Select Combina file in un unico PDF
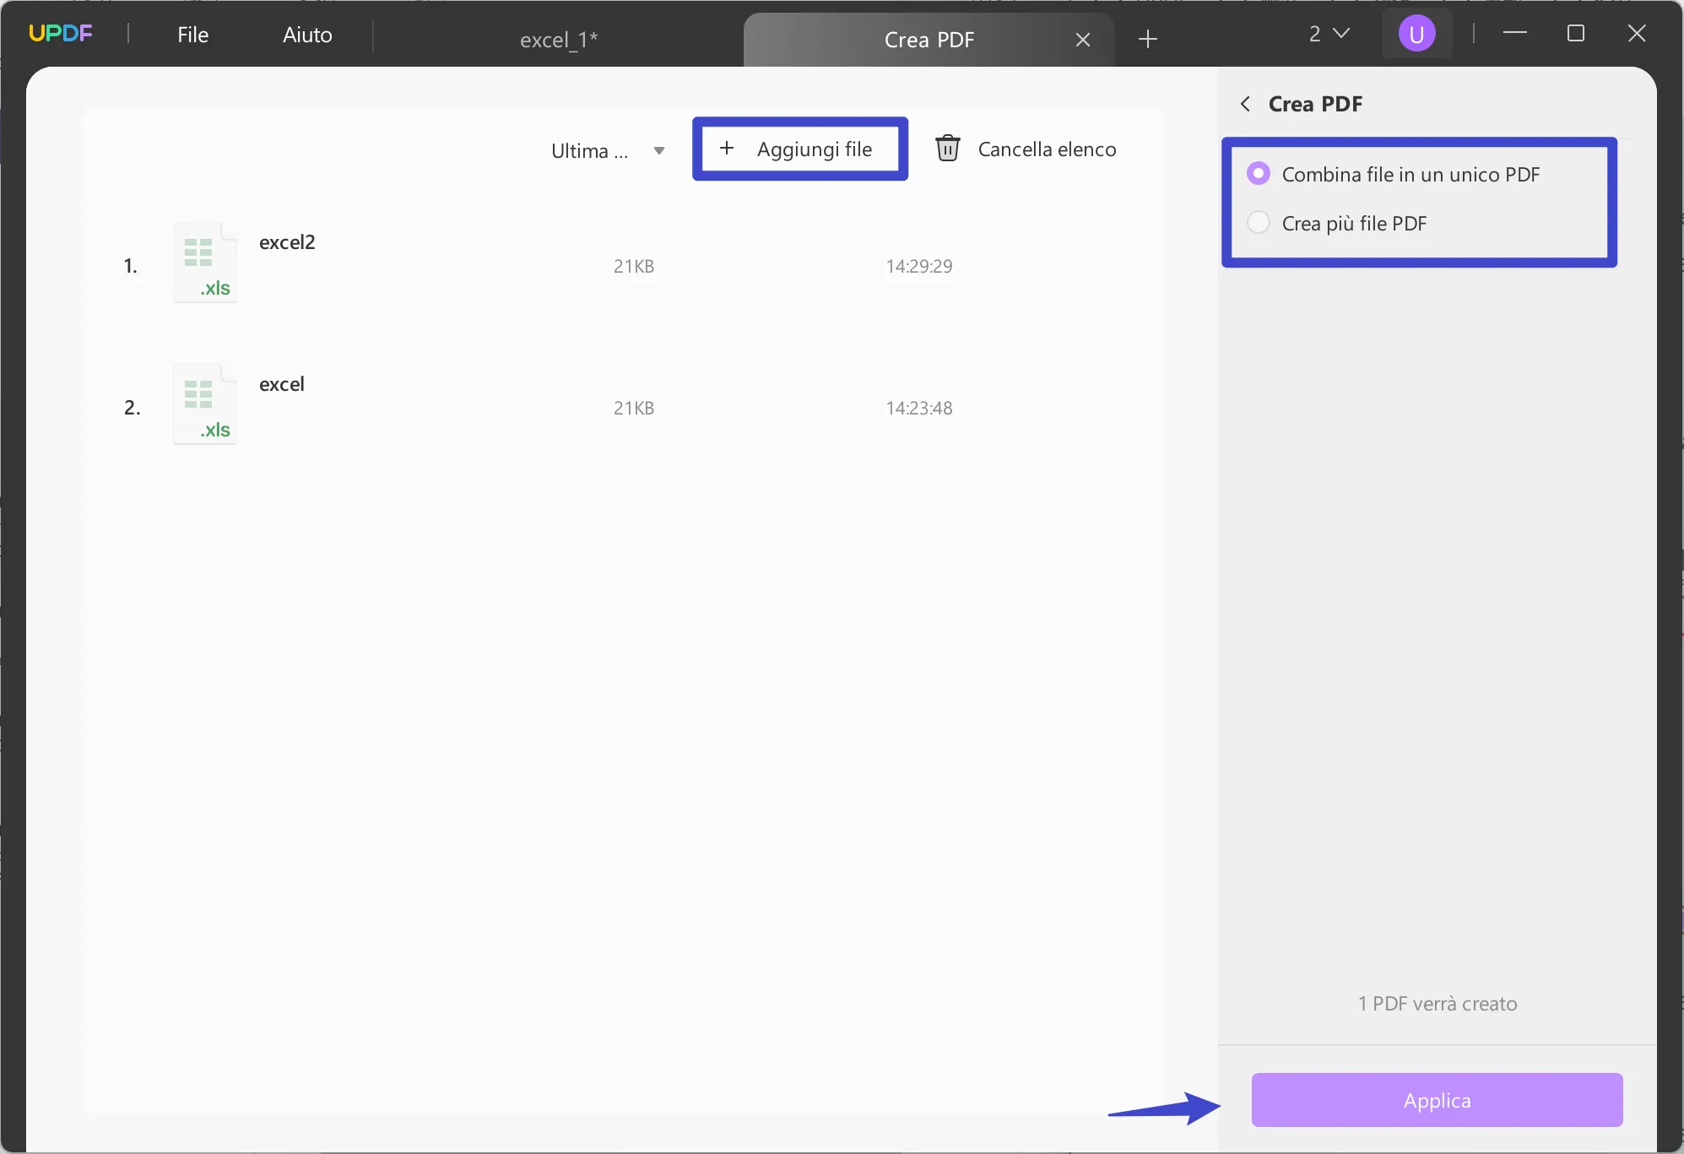1684x1154 pixels. pos(1393,175)
